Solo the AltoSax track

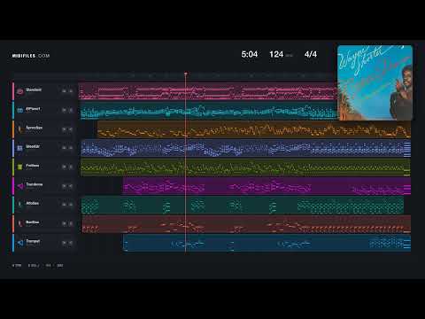(x=71, y=205)
